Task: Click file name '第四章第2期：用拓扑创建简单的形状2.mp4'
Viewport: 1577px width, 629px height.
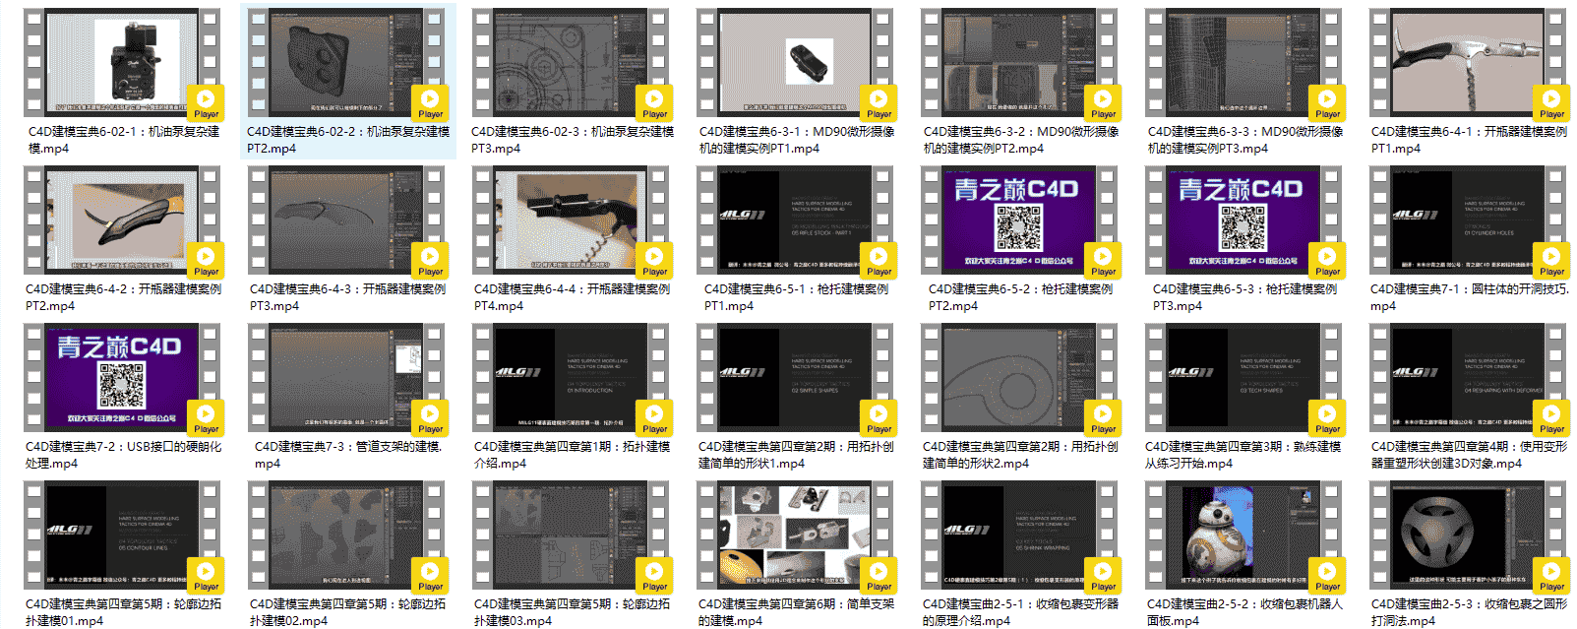Action: point(1021,455)
